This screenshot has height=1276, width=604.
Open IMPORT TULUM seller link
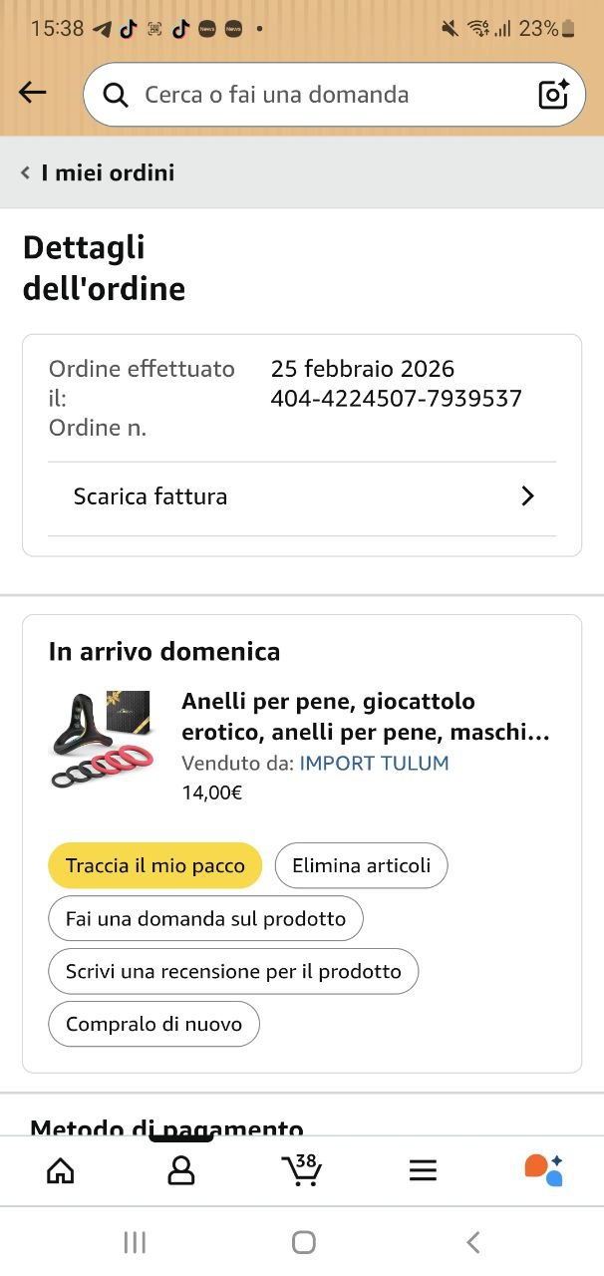pyautogui.click(x=374, y=763)
